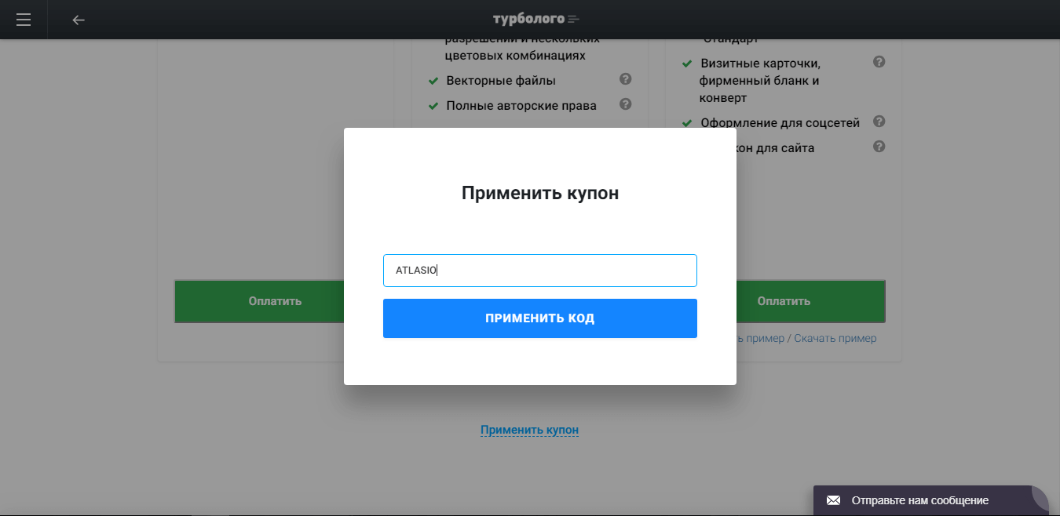Open the Применить купон link below plans
The height and width of the screenshot is (516, 1060).
(x=529, y=430)
